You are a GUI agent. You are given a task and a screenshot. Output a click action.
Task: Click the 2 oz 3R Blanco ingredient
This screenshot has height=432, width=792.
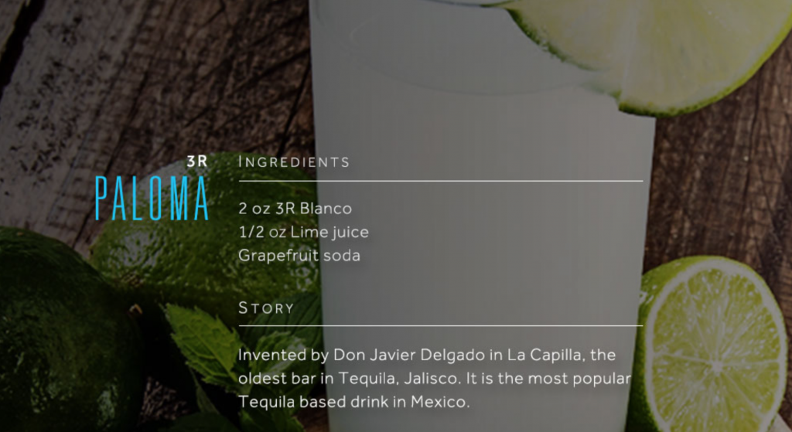295,209
